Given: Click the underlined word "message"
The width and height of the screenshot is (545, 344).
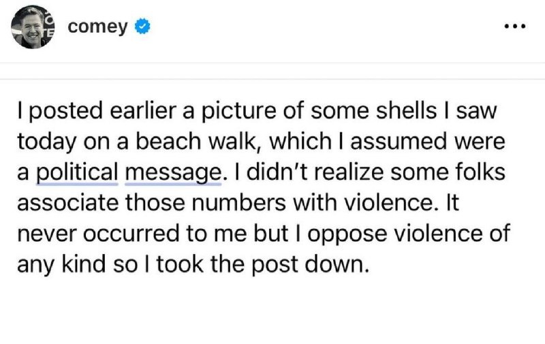Looking at the screenshot, I should (x=174, y=172).
